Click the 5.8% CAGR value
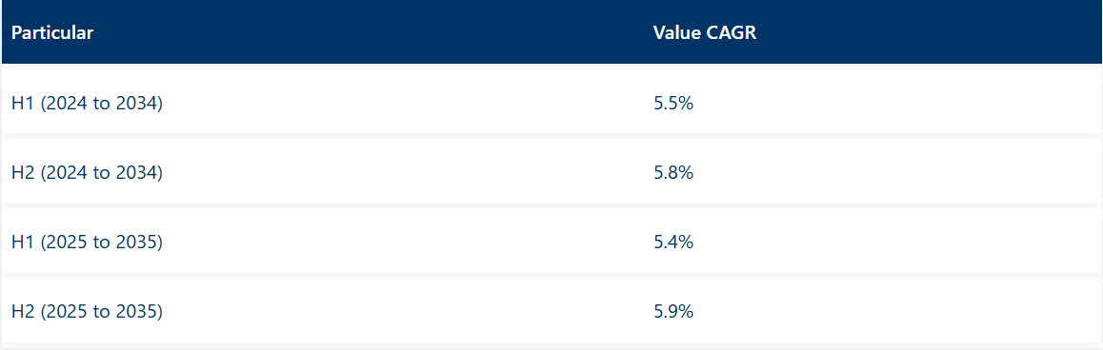This screenshot has height=350, width=1103. coord(673,172)
